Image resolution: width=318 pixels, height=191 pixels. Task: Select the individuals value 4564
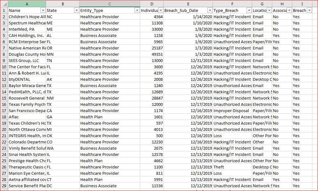pos(152,17)
